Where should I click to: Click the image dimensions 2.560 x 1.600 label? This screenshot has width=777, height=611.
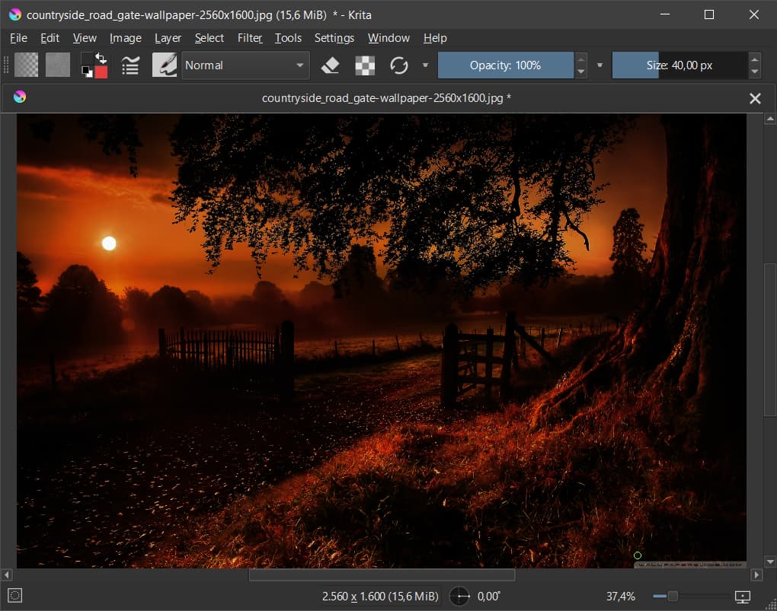(380, 597)
